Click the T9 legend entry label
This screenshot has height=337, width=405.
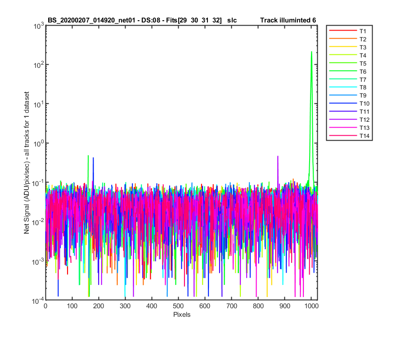click(x=363, y=95)
